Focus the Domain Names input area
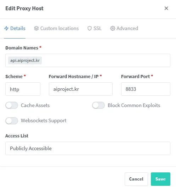Viewport: 176px width, 189px height. click(x=88, y=60)
